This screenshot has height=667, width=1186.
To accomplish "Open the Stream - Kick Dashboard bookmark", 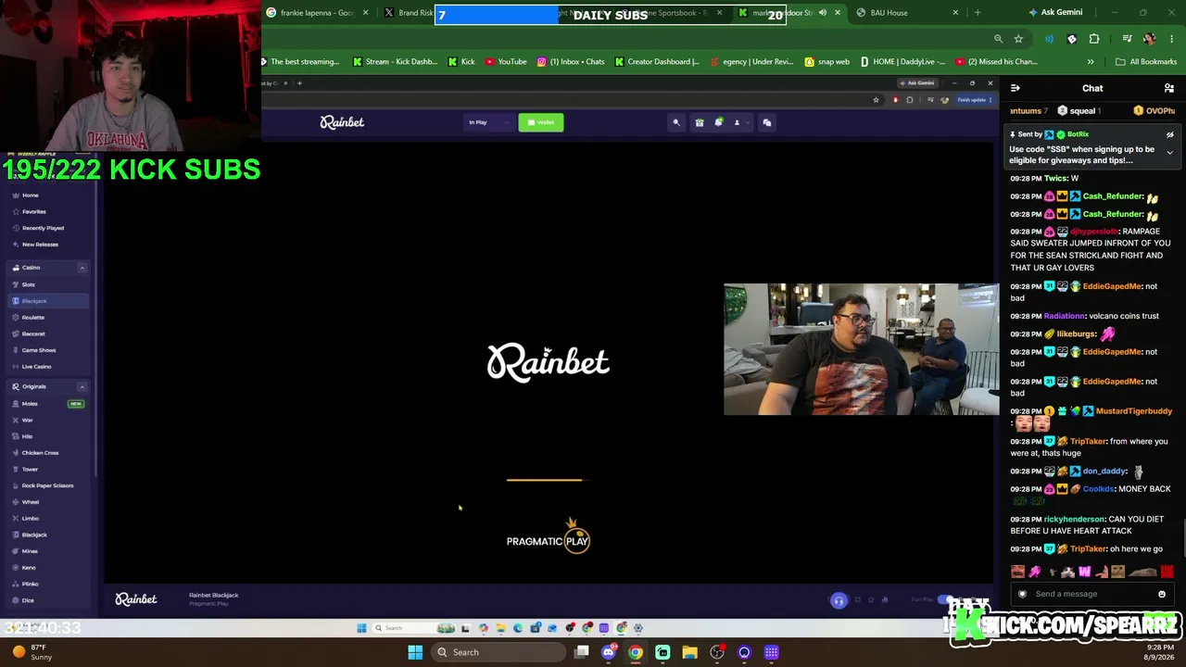I will click(395, 62).
